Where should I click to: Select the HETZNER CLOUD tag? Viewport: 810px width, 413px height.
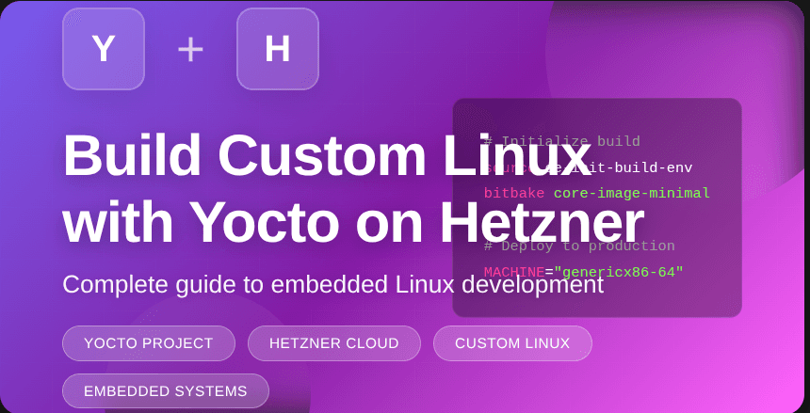coord(333,343)
